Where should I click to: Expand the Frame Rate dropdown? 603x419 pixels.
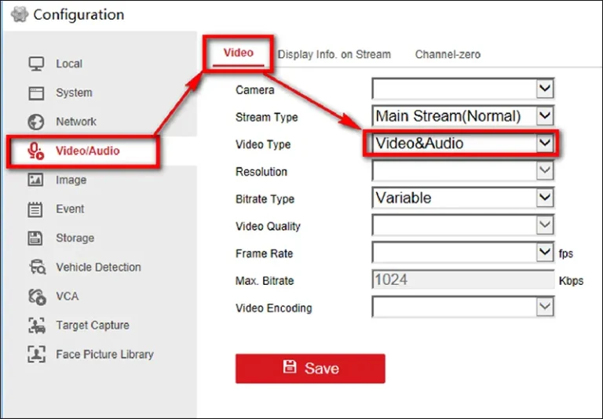coord(544,253)
